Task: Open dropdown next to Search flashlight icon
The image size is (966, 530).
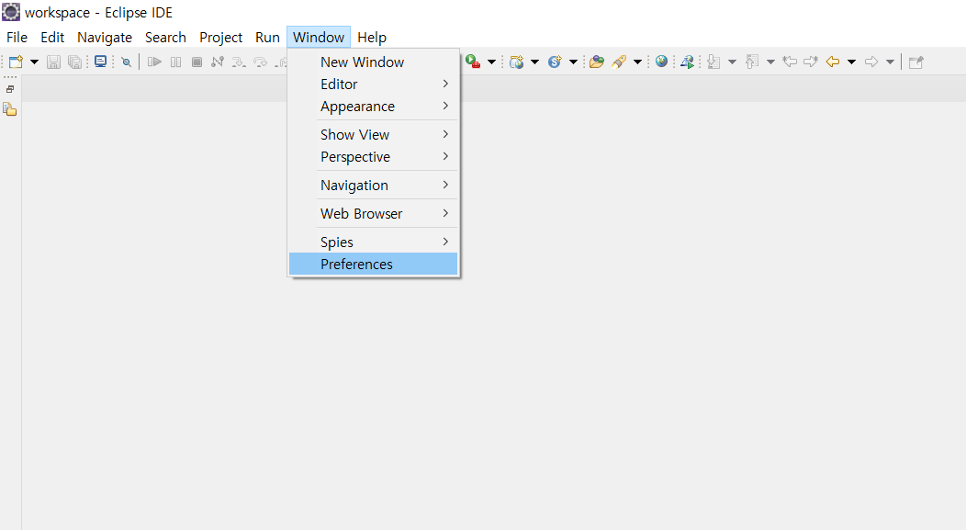Action: click(637, 62)
